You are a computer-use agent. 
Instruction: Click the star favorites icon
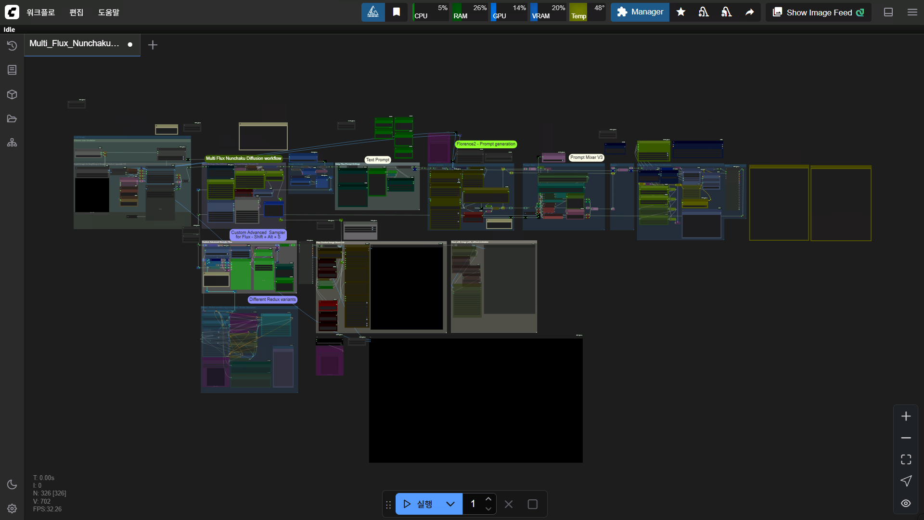pos(680,12)
